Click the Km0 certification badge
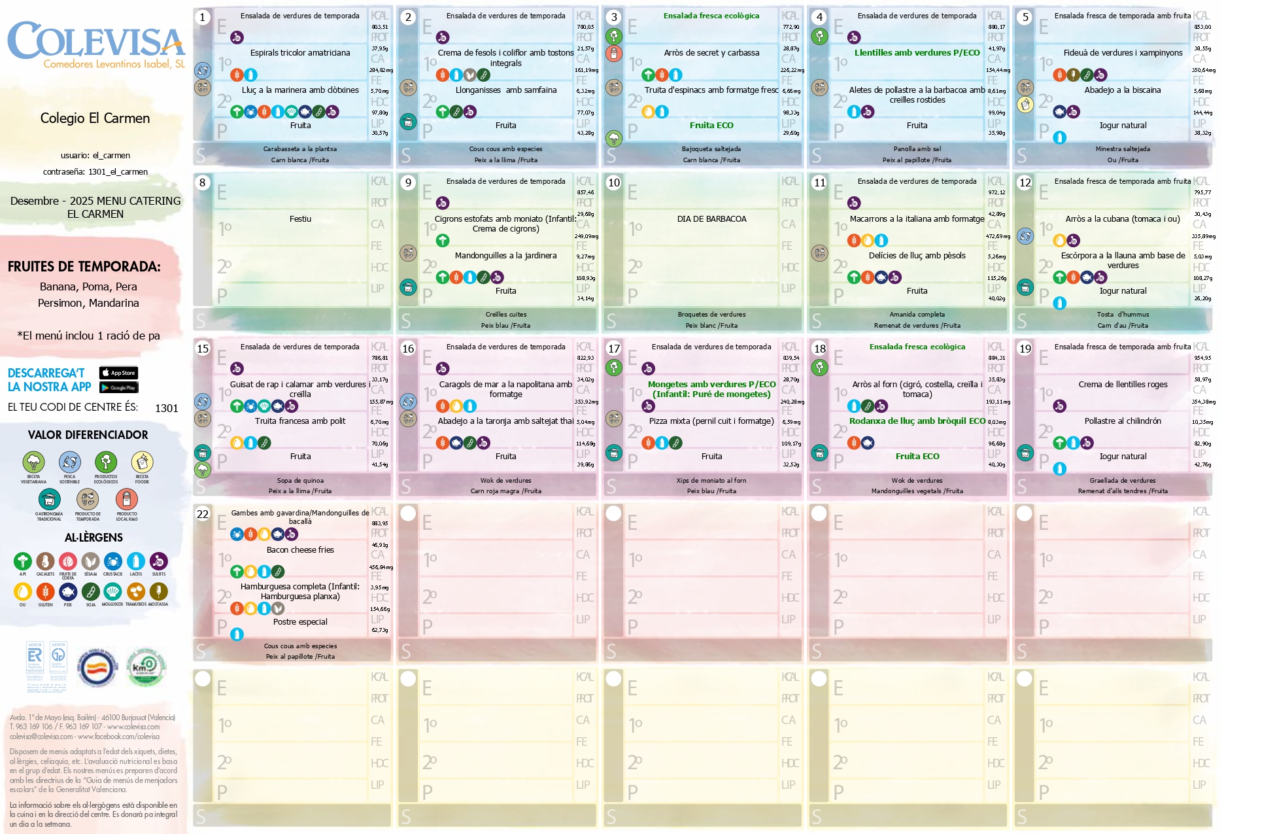 click(146, 667)
